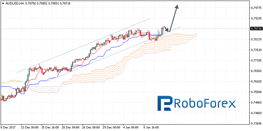This screenshot has width=263, height=131.
Task: Click the current price tag 0.78718
Action: 256,28
